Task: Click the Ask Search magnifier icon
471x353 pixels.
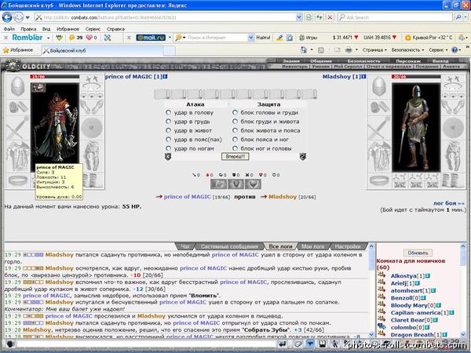Action: click(x=458, y=17)
